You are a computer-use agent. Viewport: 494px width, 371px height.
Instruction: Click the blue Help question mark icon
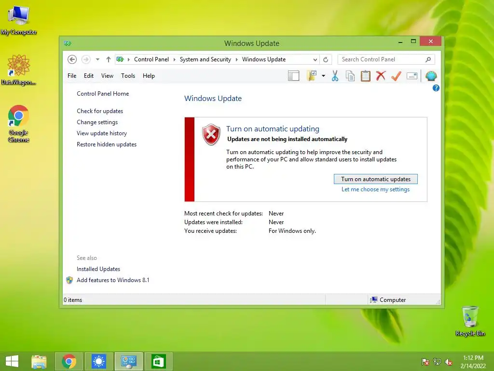click(436, 88)
